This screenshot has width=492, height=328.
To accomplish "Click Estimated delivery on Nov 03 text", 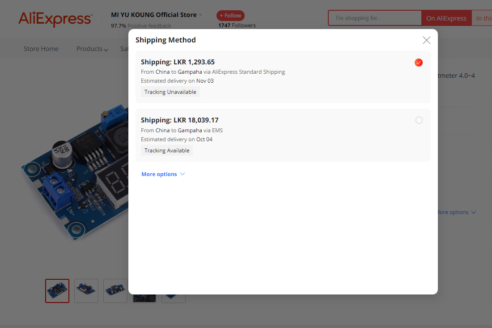I will [x=177, y=81].
